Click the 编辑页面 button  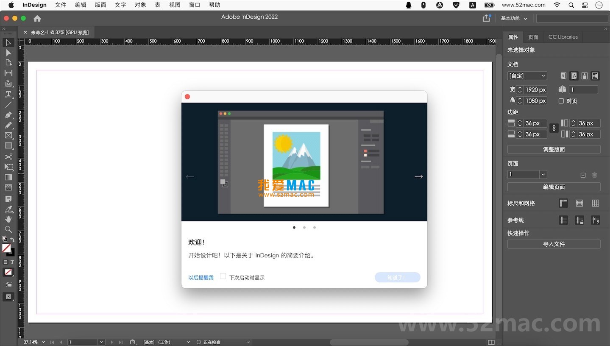click(x=554, y=187)
